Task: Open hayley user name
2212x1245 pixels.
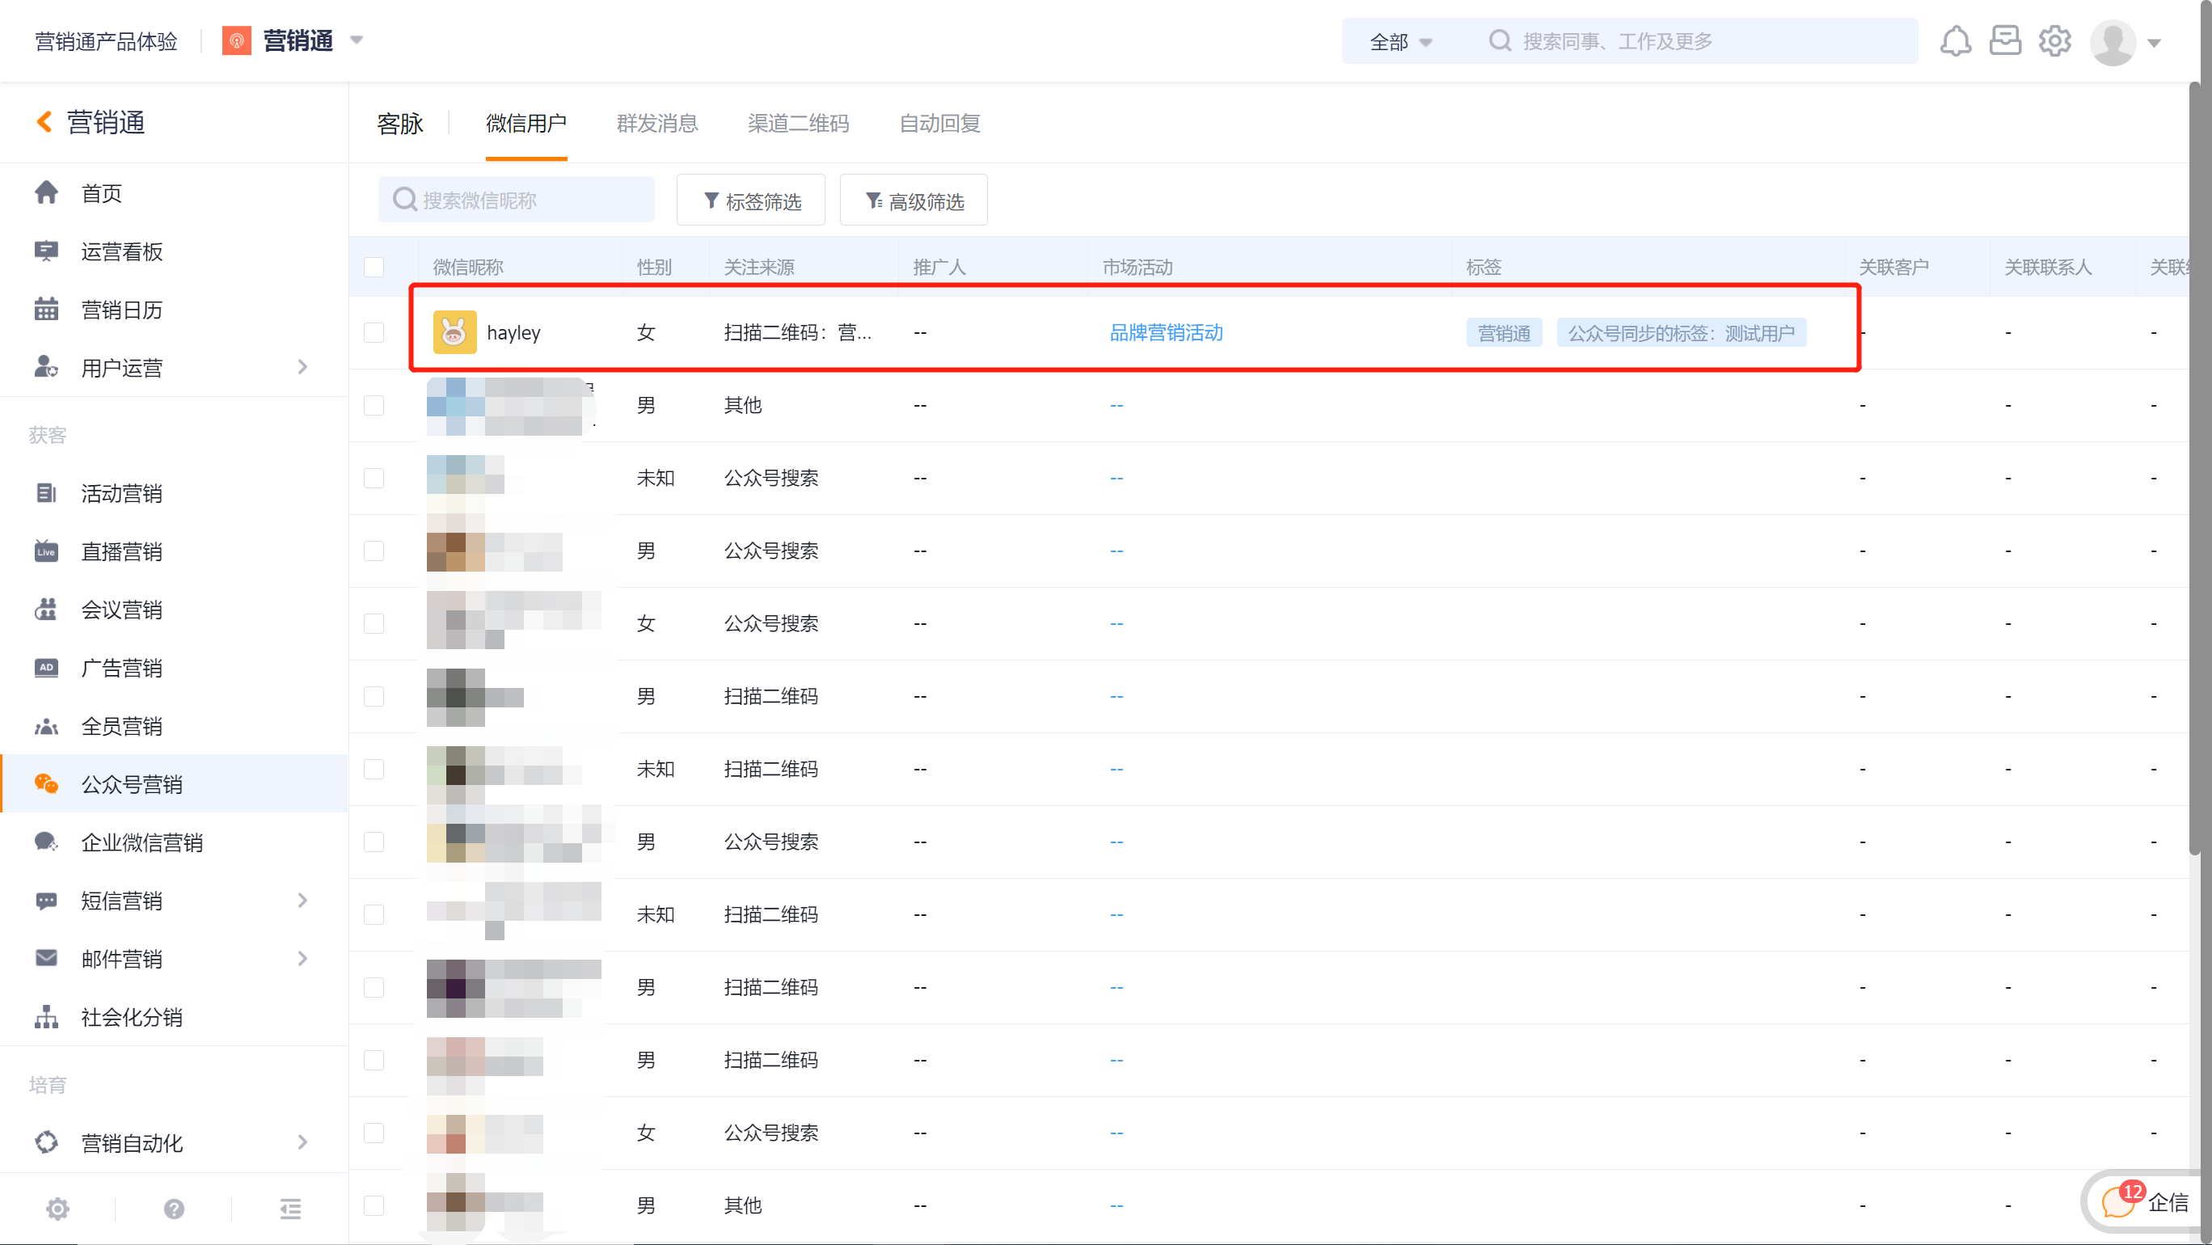Action: pos(513,333)
